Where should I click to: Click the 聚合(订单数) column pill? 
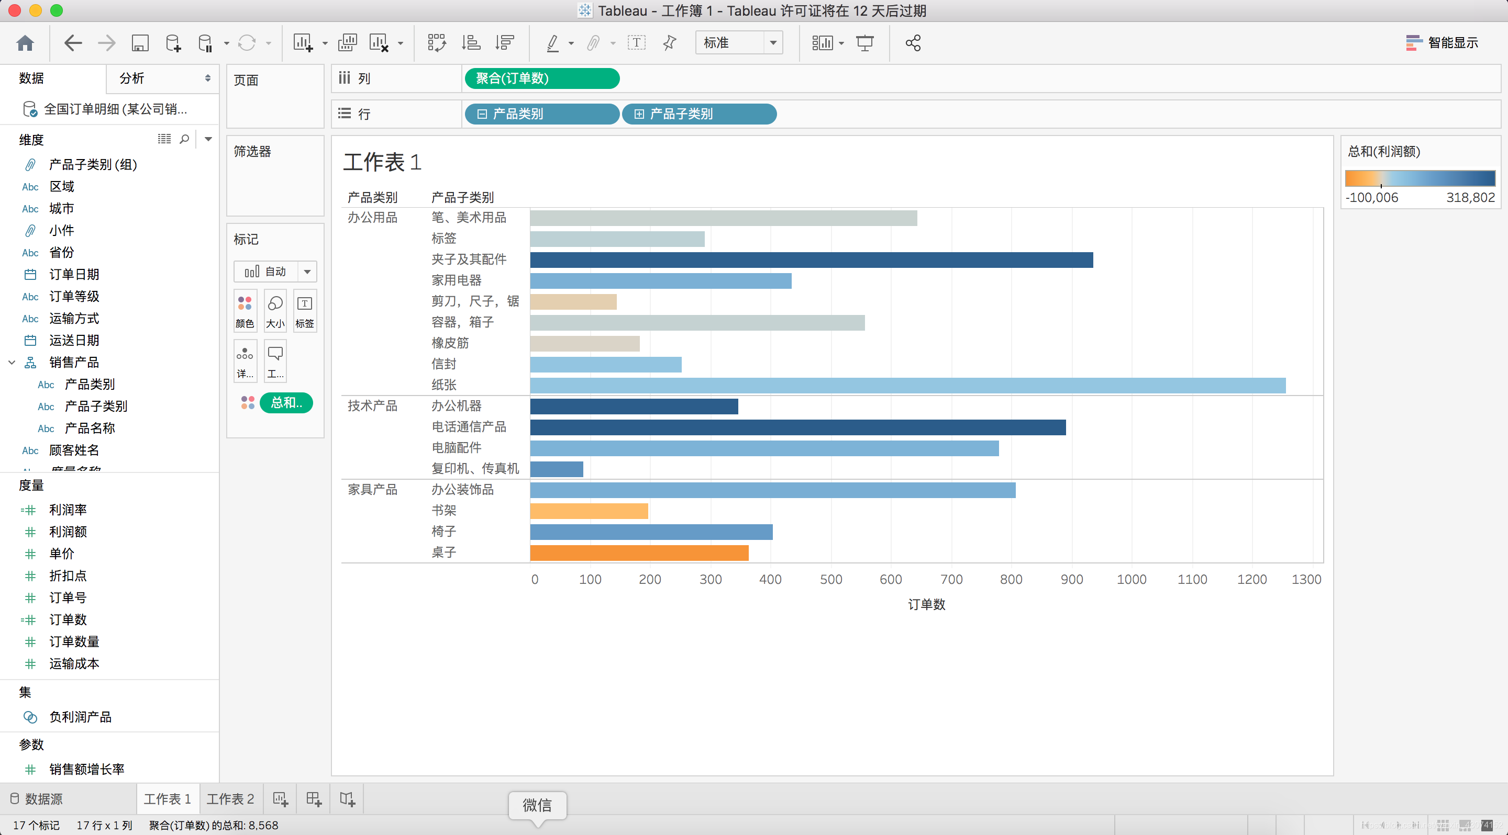[542, 78]
